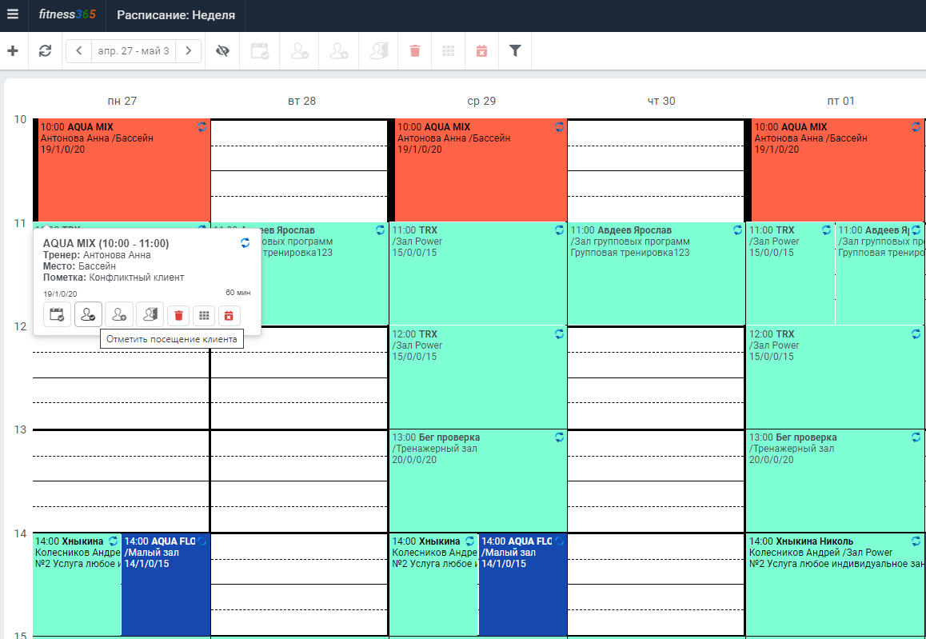Click the Место: Бассейн line in popup
This screenshot has width=926, height=639.
[x=79, y=266]
